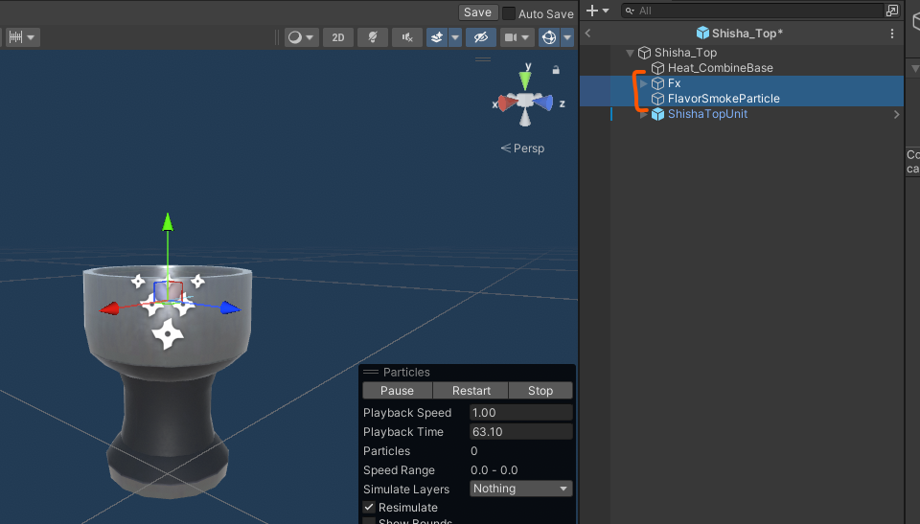Select the Fx object in hierarchy
The width and height of the screenshot is (920, 524).
click(x=674, y=83)
